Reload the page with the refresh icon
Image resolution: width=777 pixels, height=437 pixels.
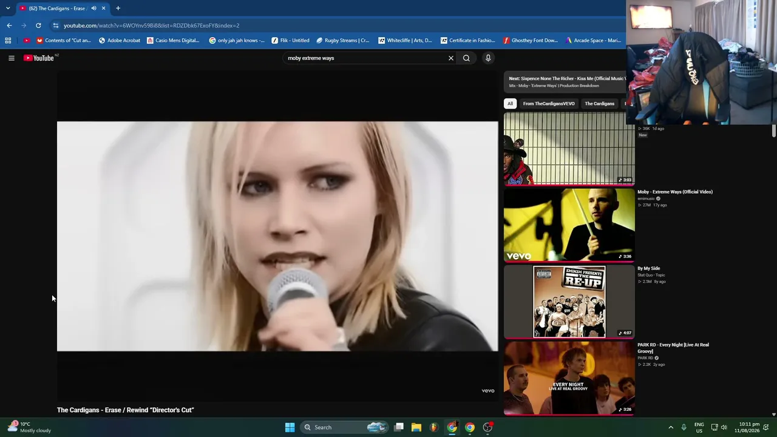[38, 25]
